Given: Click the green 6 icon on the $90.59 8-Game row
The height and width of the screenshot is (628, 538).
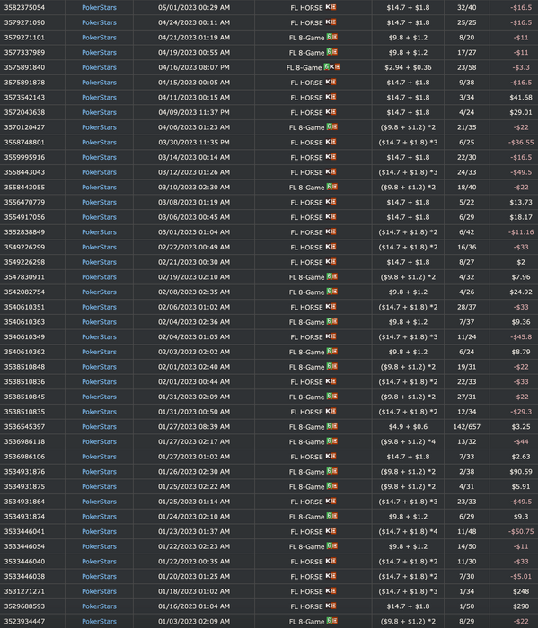Looking at the screenshot, I should tap(329, 471).
